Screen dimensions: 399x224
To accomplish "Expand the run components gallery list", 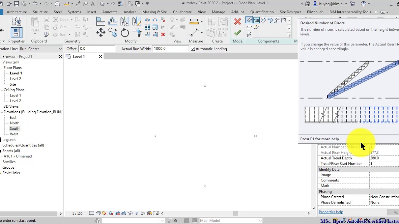I will coord(289,35).
